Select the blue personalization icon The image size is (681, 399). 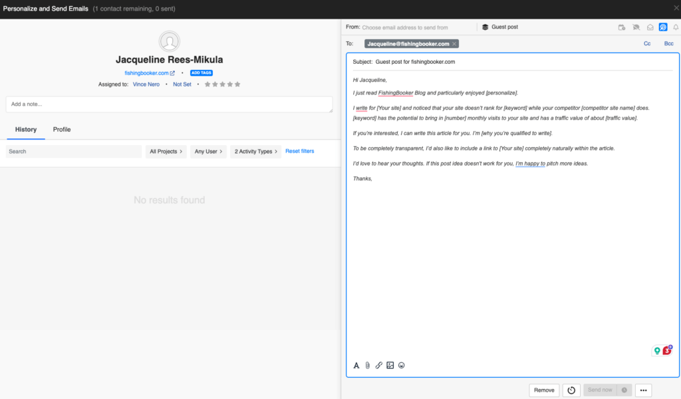point(663,27)
